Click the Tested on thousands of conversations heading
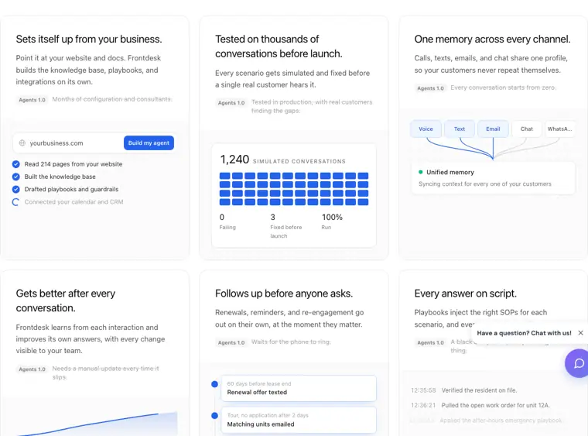This screenshot has height=436, width=588. point(279,46)
